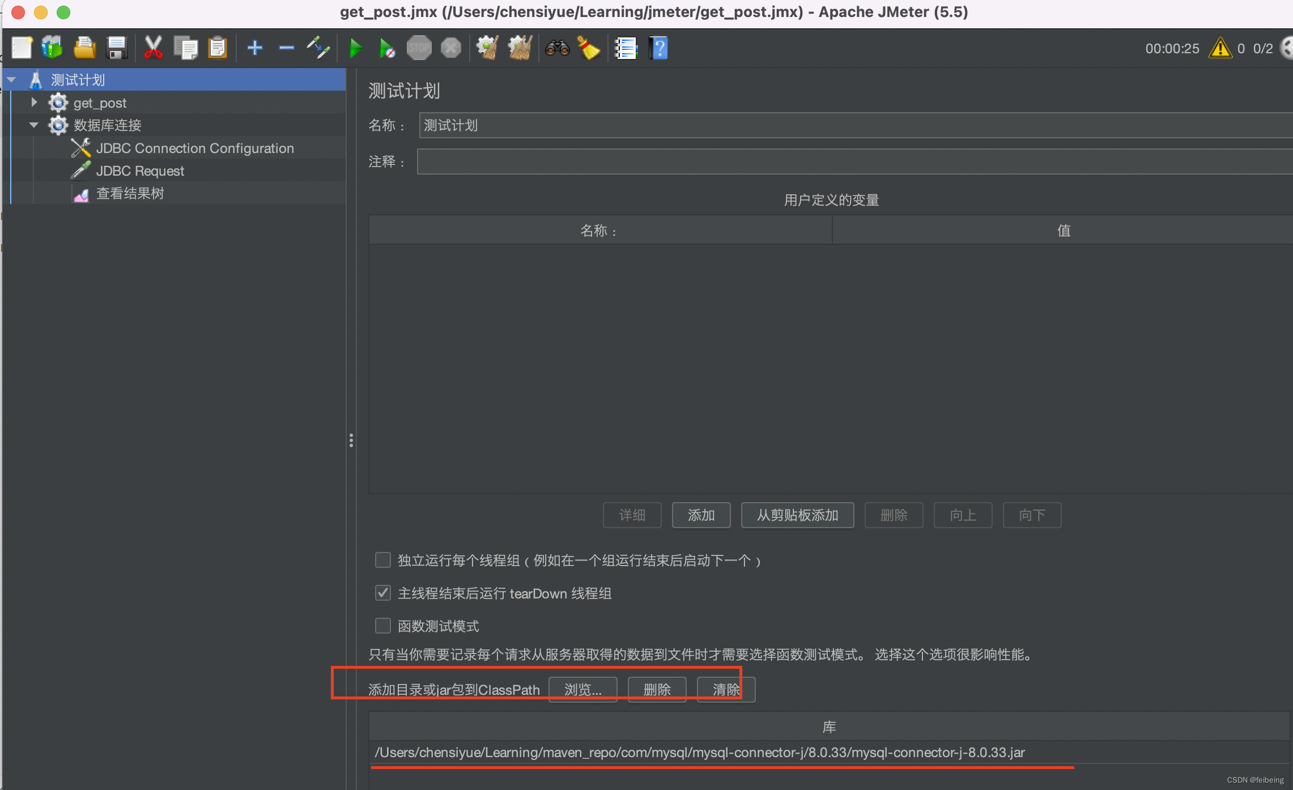This screenshot has height=790, width=1293.
Task: Enable 独立运行每个线程组 checkbox
Action: tap(383, 560)
